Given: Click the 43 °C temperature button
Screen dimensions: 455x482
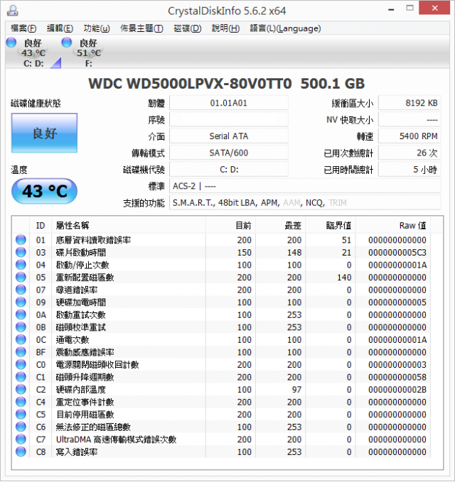Looking at the screenshot, I should tap(44, 191).
